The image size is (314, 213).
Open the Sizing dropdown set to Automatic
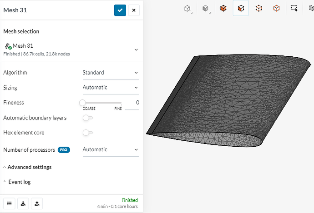[111, 88]
